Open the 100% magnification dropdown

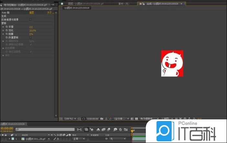[70, 119]
